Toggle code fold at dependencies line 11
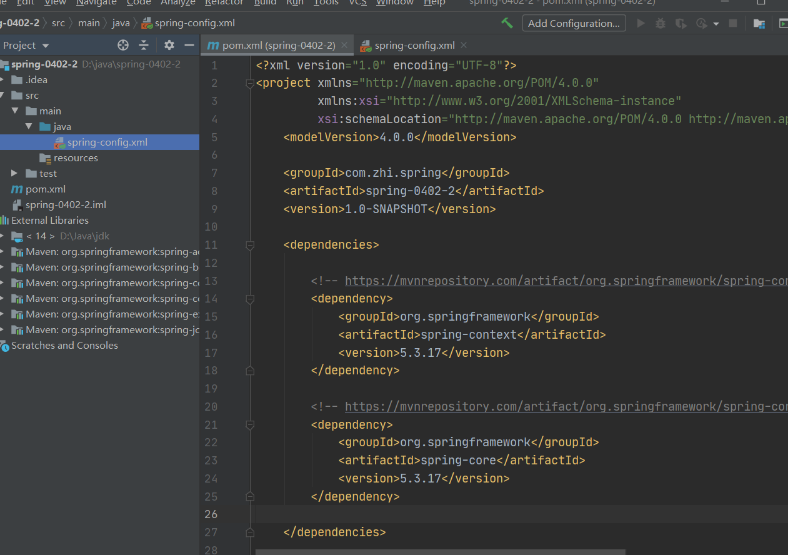 [250, 245]
